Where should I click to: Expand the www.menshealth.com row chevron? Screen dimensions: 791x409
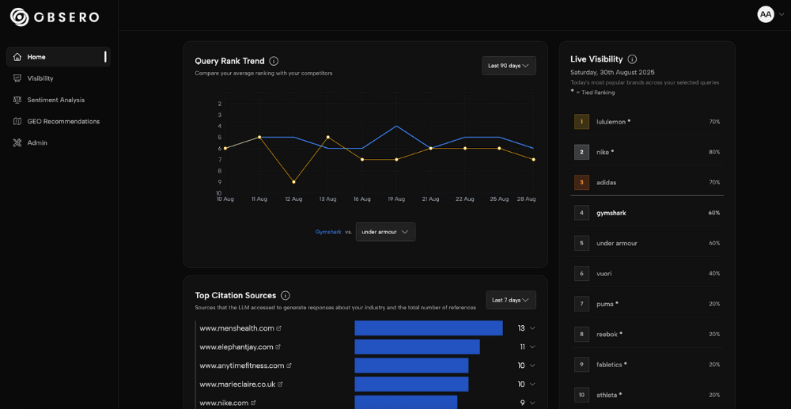[x=532, y=328]
